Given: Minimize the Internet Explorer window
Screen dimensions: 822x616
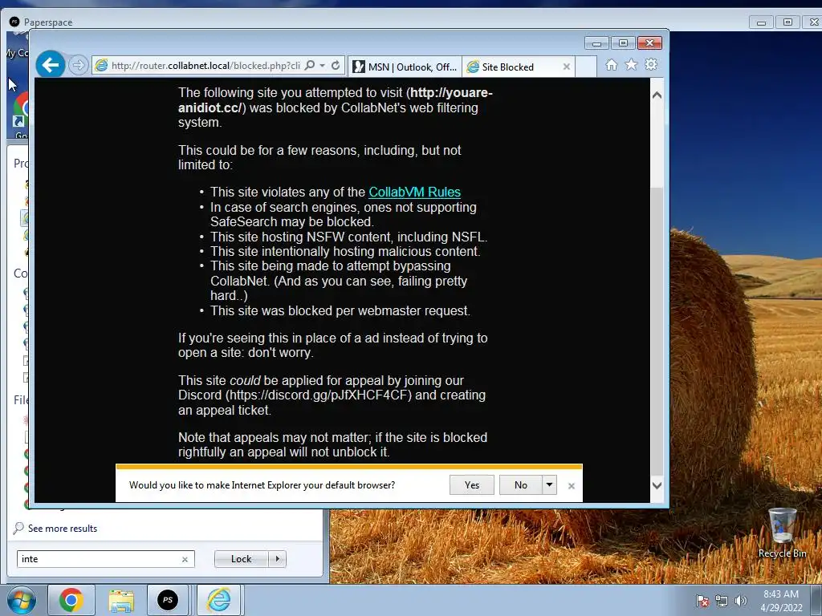Looking at the screenshot, I should click(596, 43).
